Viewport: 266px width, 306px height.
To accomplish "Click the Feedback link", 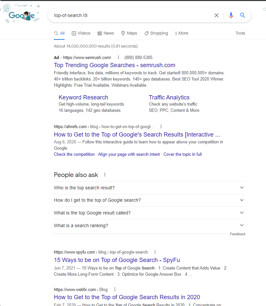I will pyautogui.click(x=238, y=234).
